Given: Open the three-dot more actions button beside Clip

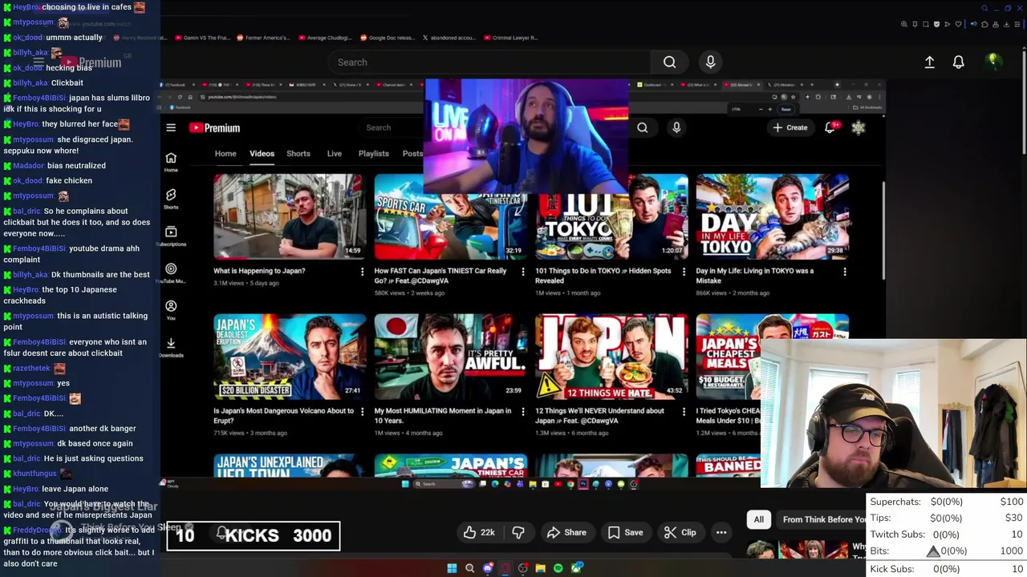Looking at the screenshot, I should point(721,532).
